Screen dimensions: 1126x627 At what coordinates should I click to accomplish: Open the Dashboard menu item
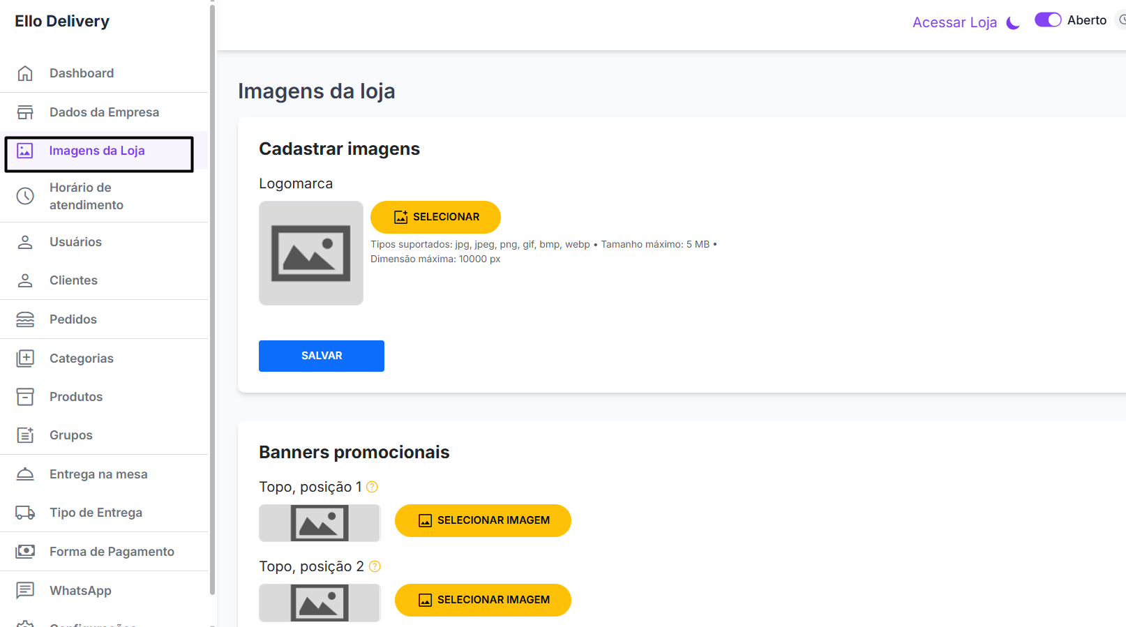tap(104, 73)
